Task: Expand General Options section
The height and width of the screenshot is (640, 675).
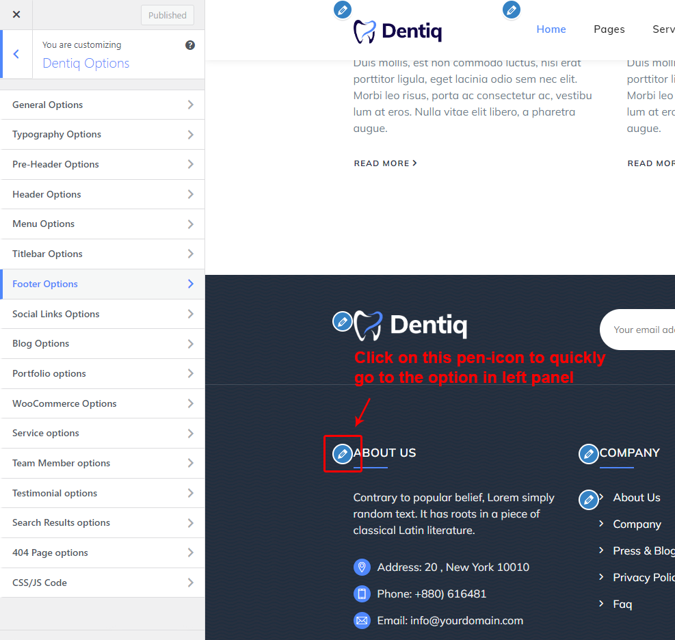Action: pyautogui.click(x=103, y=105)
